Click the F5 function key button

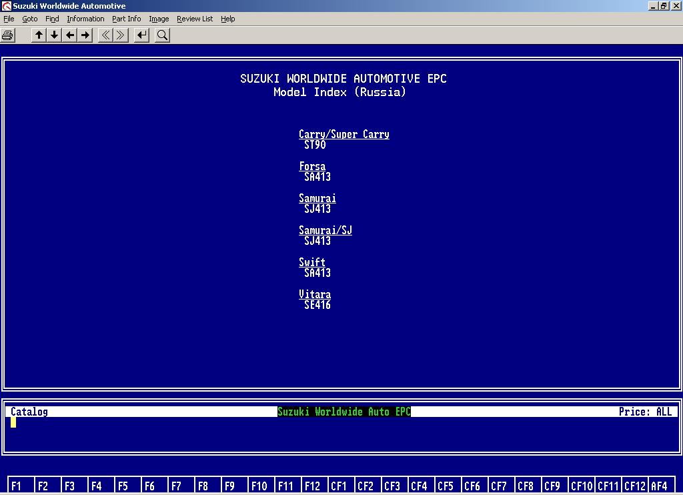(x=127, y=486)
